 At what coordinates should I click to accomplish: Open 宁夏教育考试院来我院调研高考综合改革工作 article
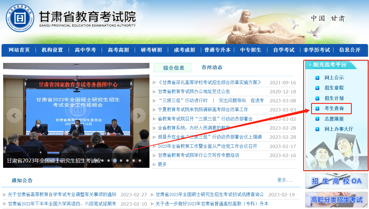pos(203,110)
